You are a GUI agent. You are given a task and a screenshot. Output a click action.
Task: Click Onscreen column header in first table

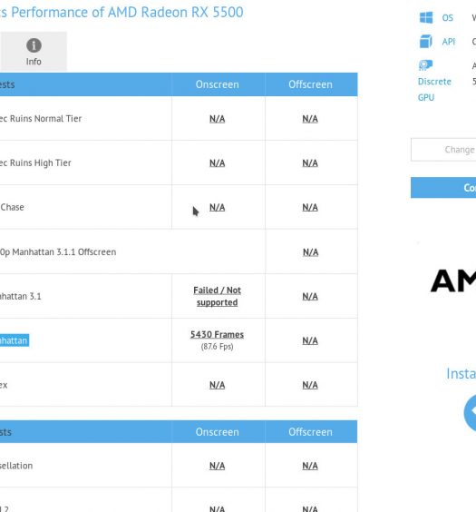click(217, 84)
